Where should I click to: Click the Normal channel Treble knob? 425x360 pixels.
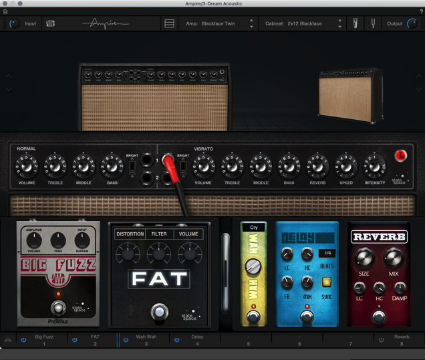[x=55, y=167]
